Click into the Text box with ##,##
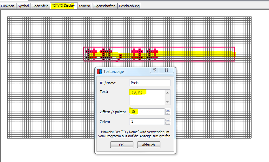The width and height of the screenshot is (269, 162). click(x=147, y=97)
